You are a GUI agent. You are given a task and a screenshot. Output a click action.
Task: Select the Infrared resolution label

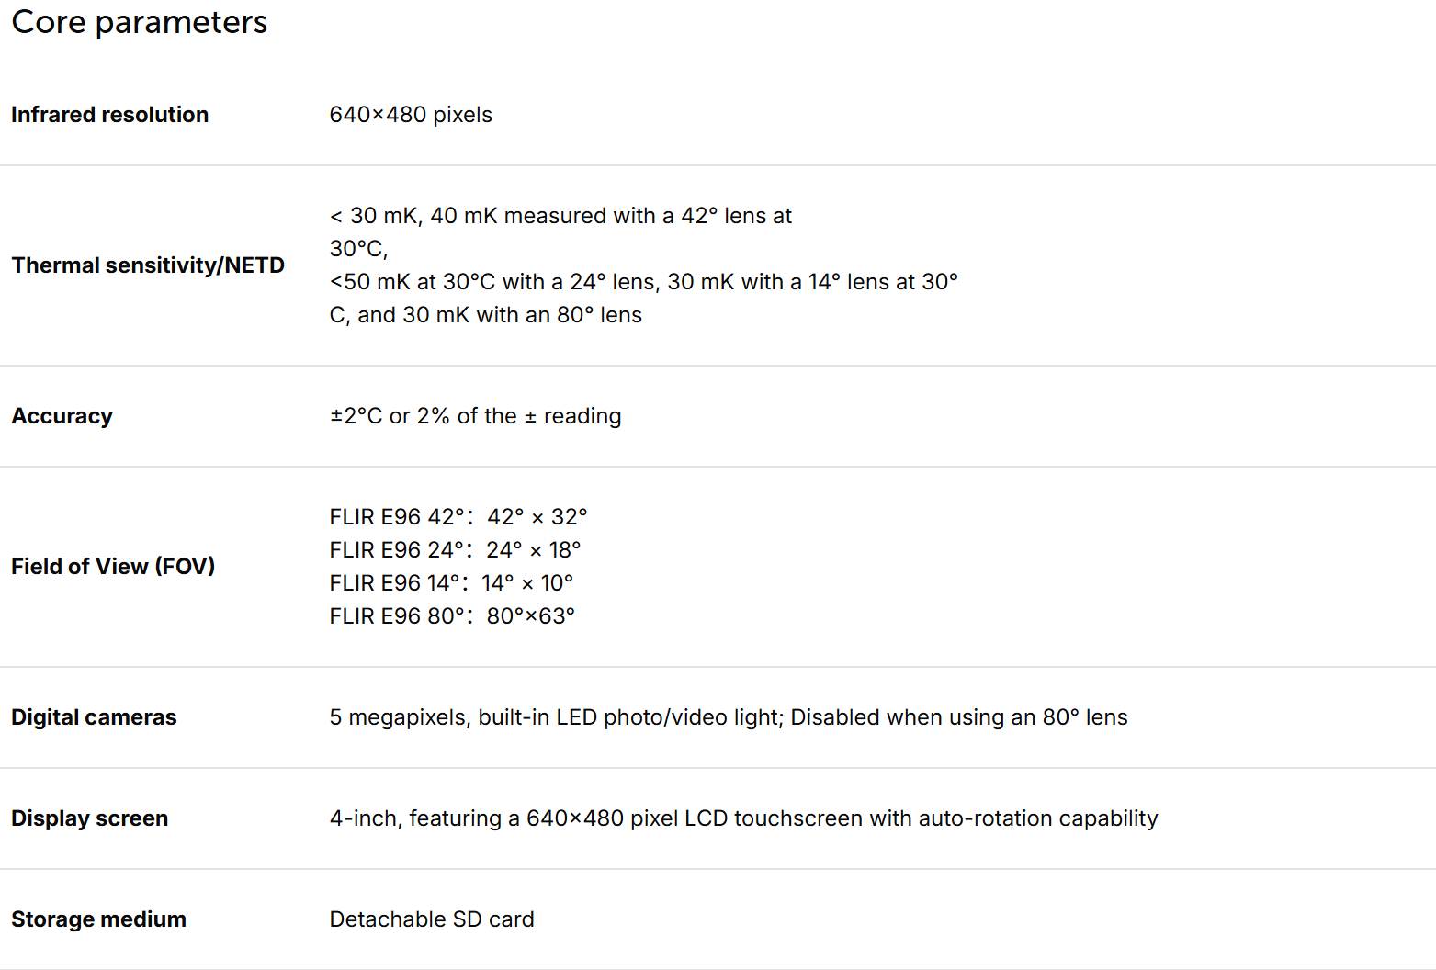coord(110,115)
